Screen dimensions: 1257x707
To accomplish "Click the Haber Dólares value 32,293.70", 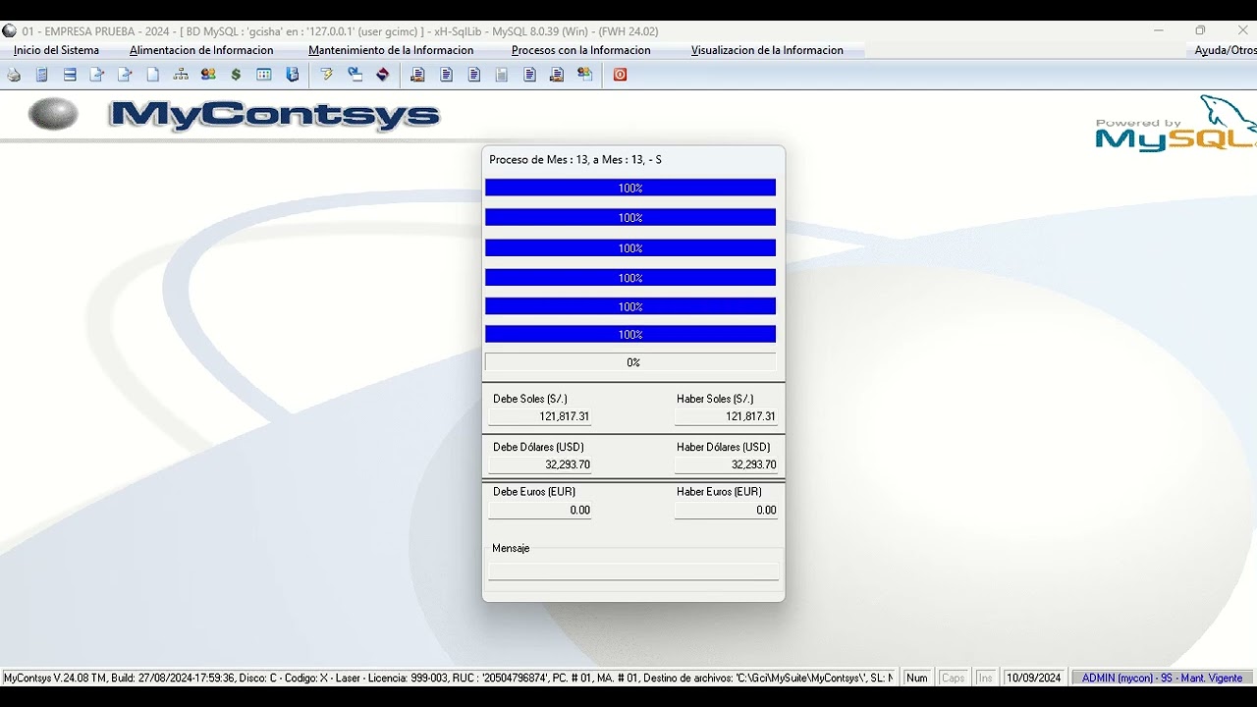I will 726,464.
